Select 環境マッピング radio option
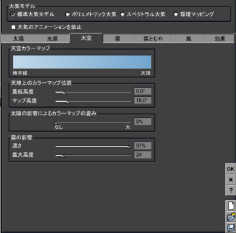The width and height of the screenshot is (236, 233). click(175, 15)
